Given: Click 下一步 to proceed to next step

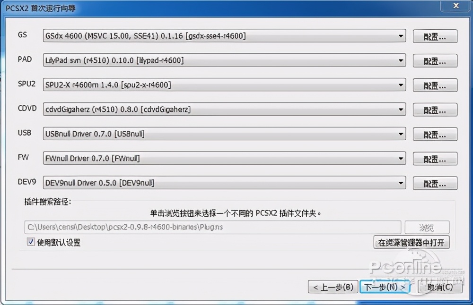Looking at the screenshot, I should point(384,287).
